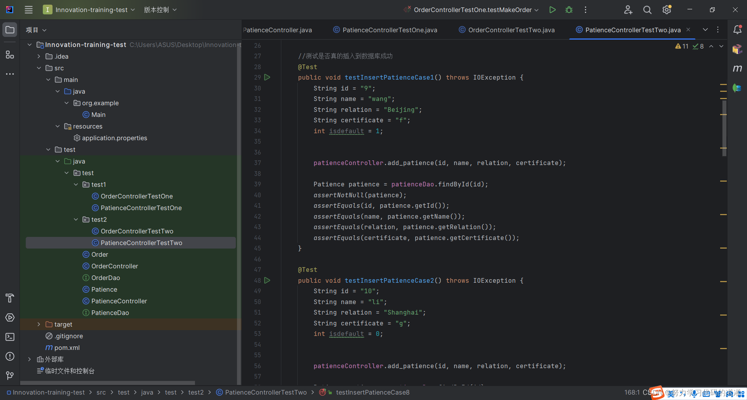Run testInsertPatienceCase2 from gutter
The image size is (747, 400).
(267, 280)
